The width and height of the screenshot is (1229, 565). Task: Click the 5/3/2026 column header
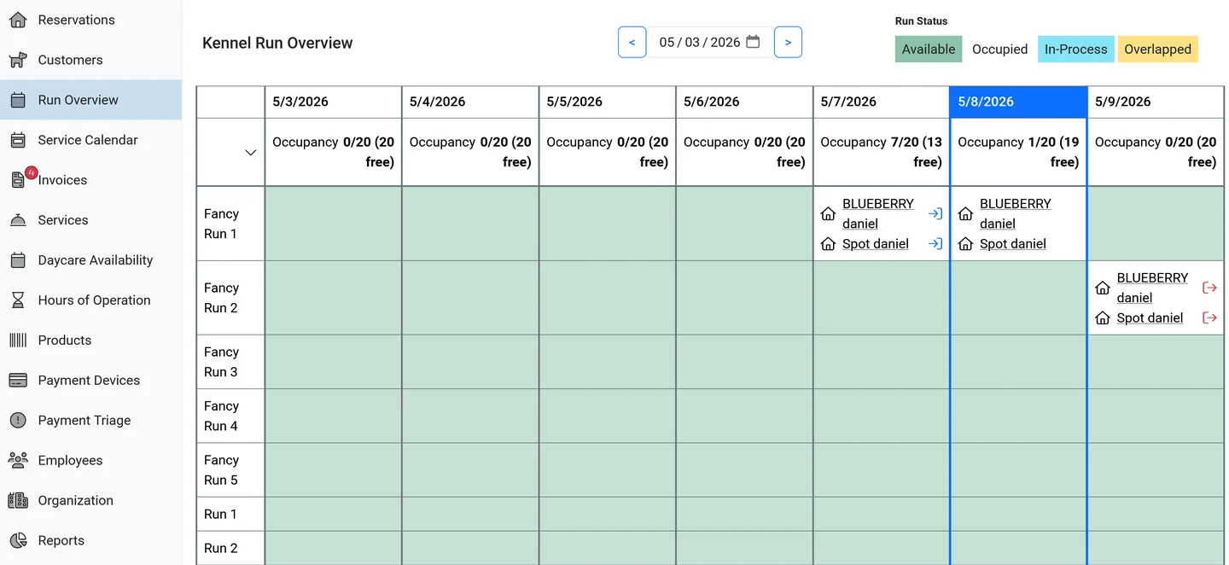point(333,102)
